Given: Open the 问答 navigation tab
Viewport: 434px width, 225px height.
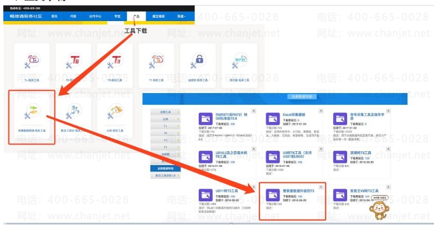Looking at the screenshot, I should (73, 17).
